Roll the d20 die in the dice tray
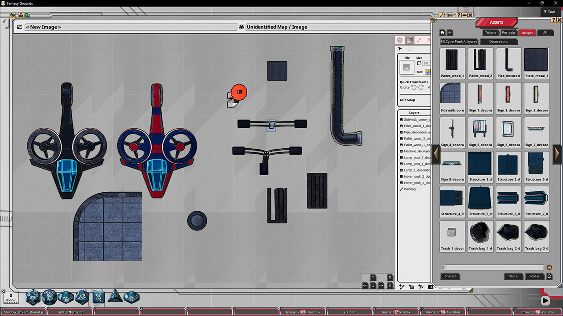563x316 pixels. 33,297
